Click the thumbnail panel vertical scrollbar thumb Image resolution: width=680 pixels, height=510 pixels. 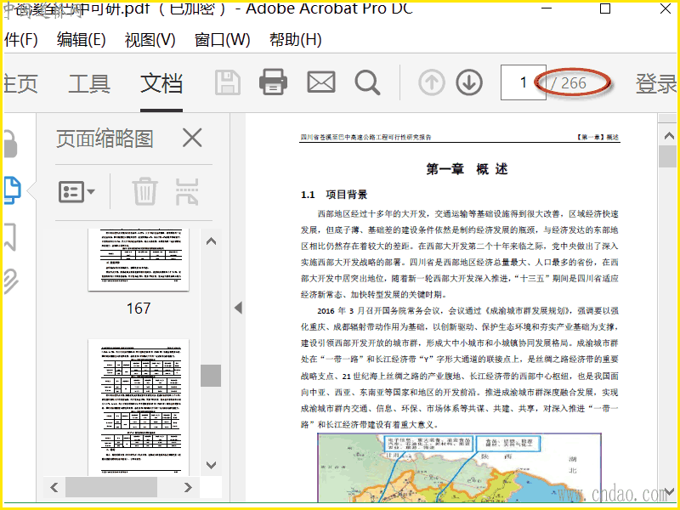tap(211, 375)
